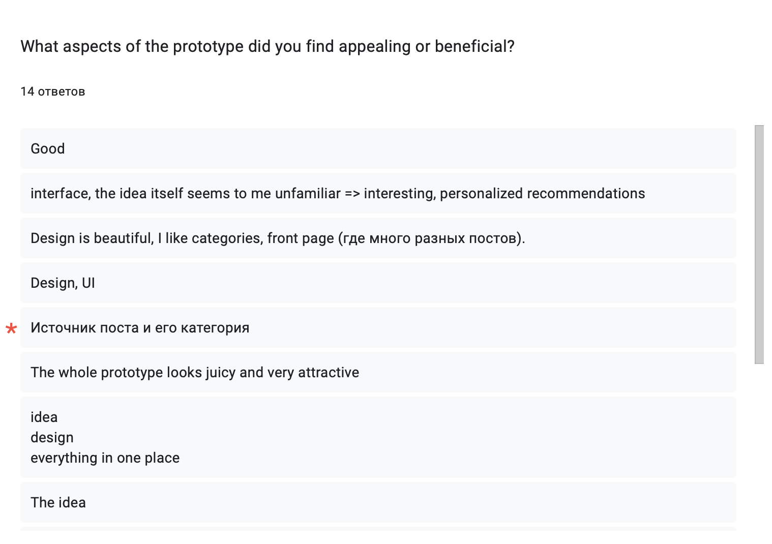Click the phrase "personalized recommendations"
The image size is (772, 544).
coord(542,194)
